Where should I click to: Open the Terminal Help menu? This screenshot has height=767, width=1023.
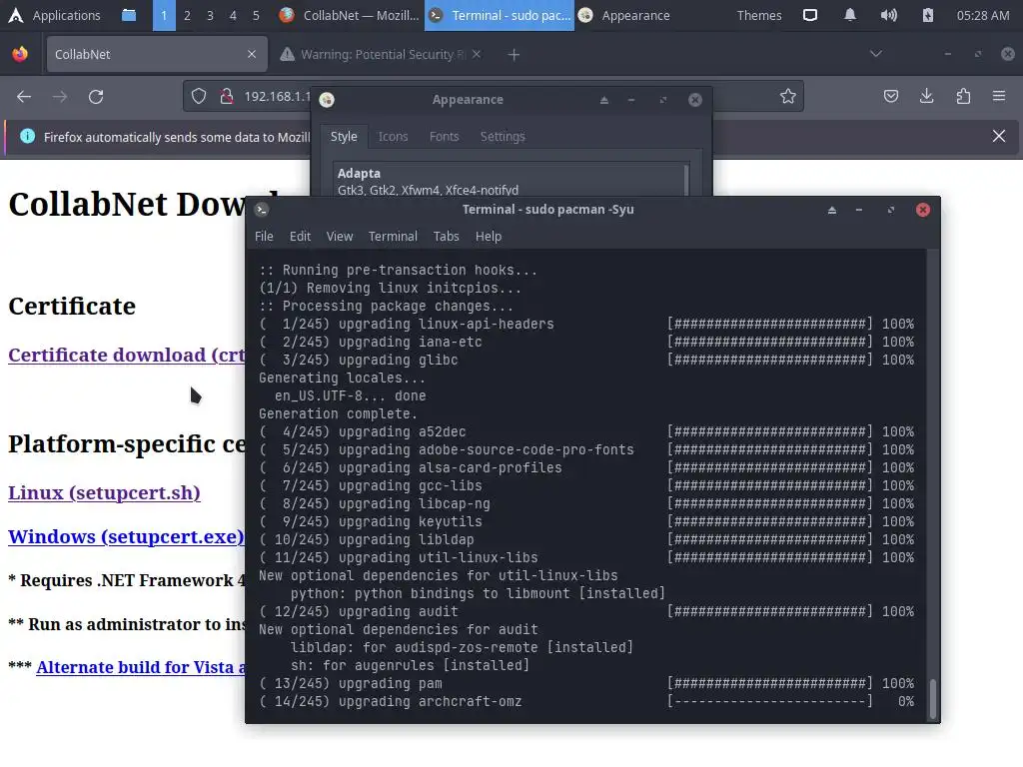point(488,236)
